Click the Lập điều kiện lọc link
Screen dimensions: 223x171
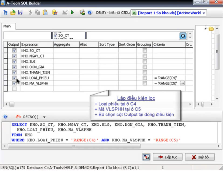[136, 98]
